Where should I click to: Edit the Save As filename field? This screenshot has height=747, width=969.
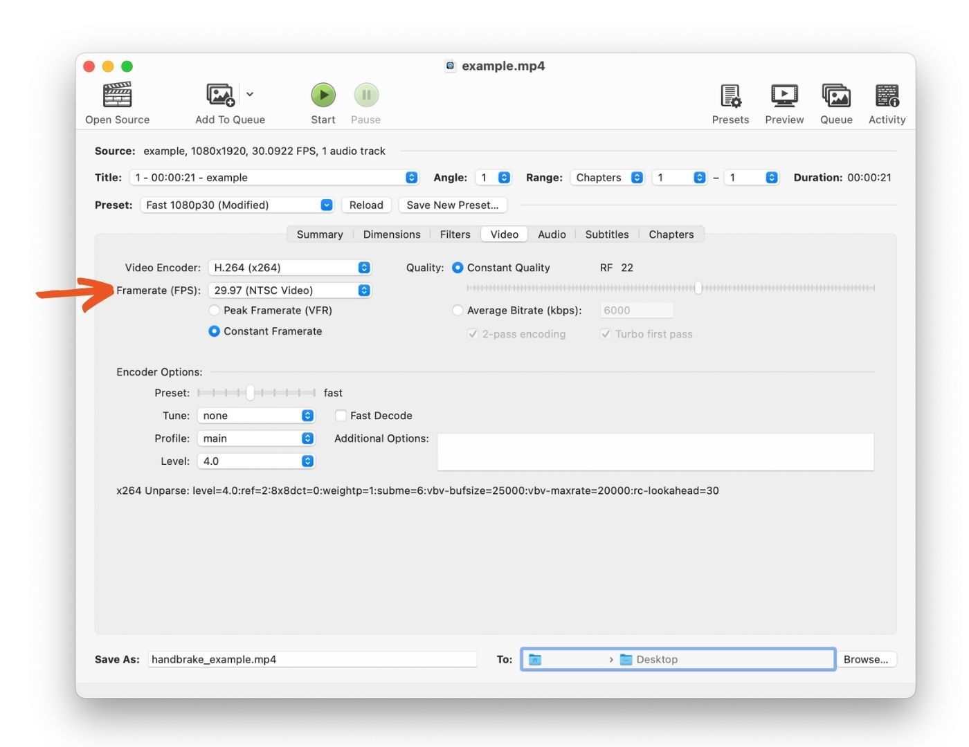[311, 658]
